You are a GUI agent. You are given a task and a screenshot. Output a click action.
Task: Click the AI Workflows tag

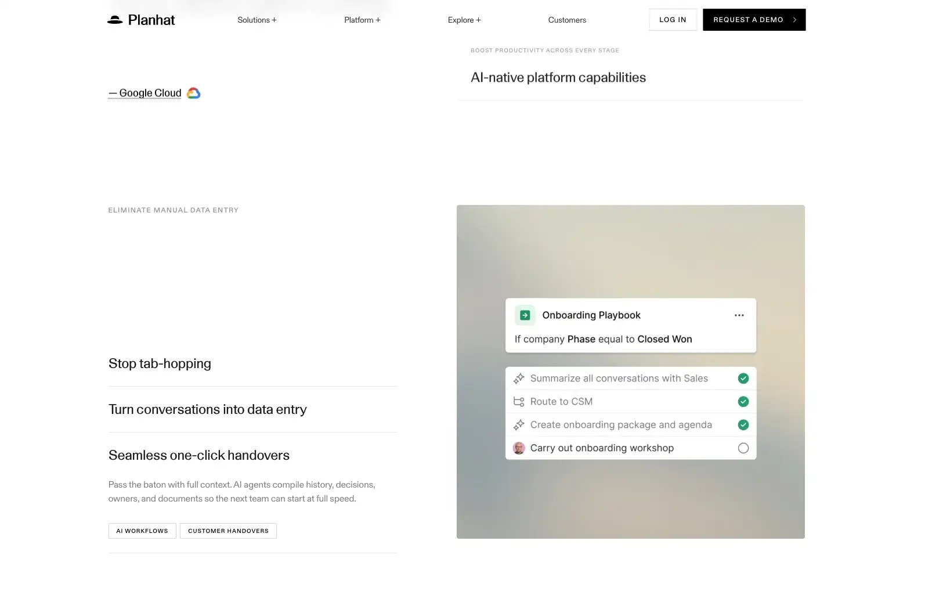142,531
